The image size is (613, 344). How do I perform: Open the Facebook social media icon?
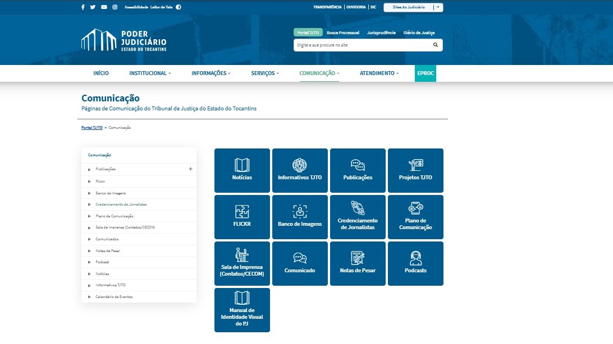83,7
